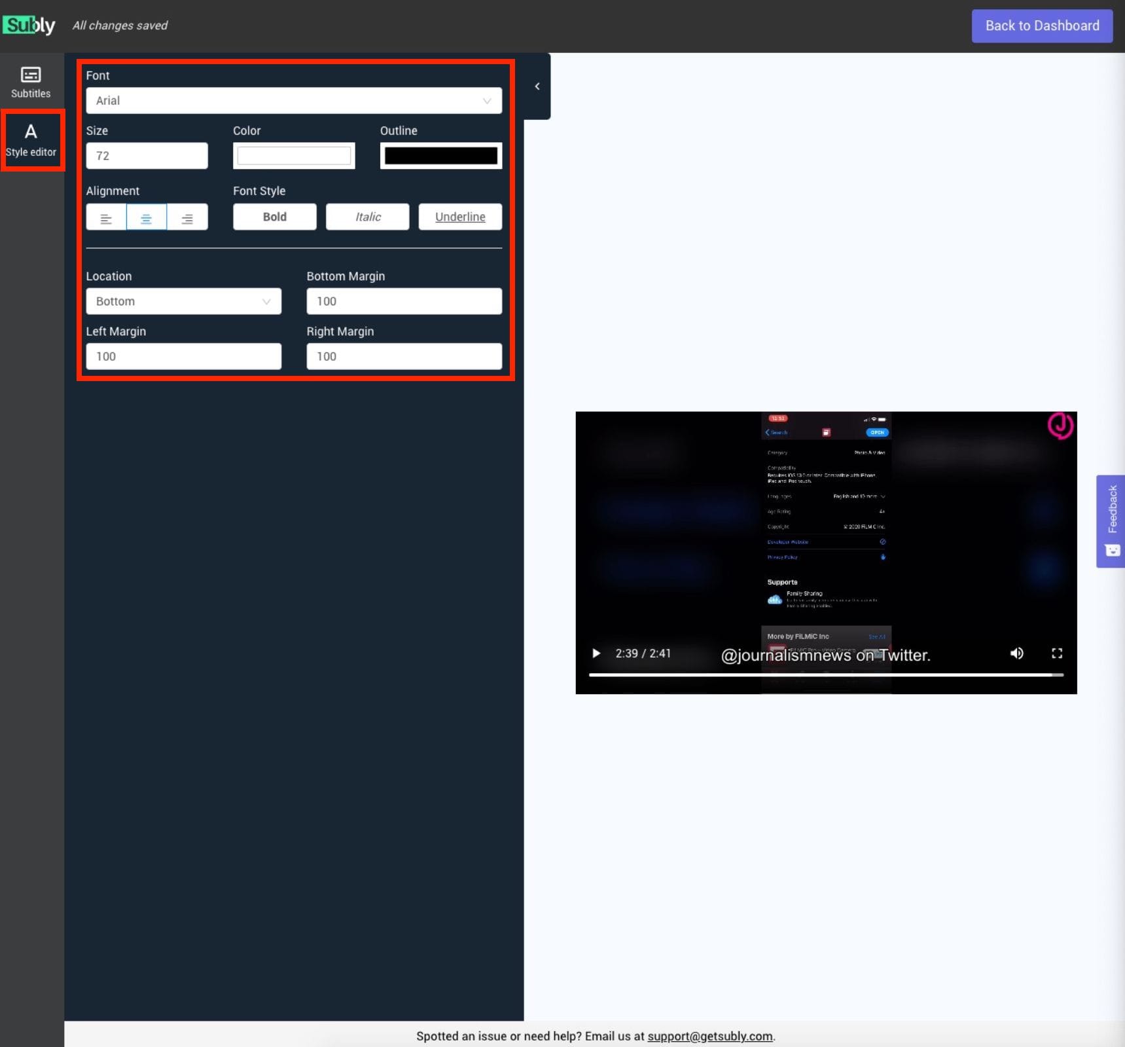Set alignment to left
This screenshot has width=1125, height=1047.
click(106, 217)
